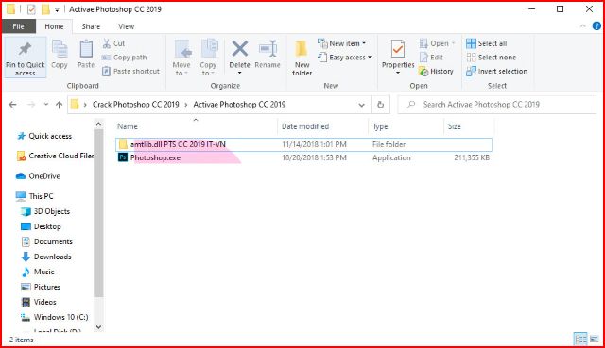This screenshot has width=605, height=348.
Task: Select the Photoshop.exe file
Action: pyautogui.click(x=303, y=157)
